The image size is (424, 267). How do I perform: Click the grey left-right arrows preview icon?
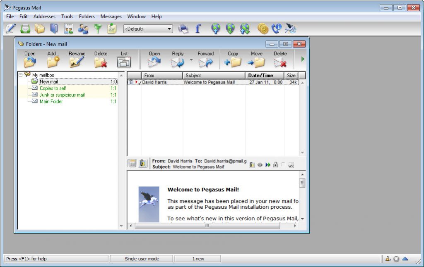point(260,164)
